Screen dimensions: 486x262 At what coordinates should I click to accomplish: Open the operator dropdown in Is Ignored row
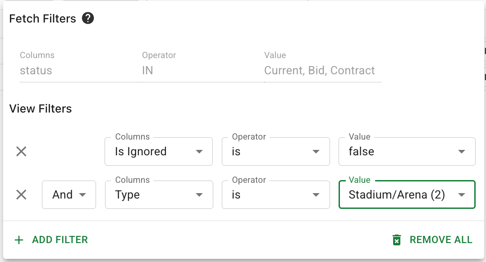[276, 152]
